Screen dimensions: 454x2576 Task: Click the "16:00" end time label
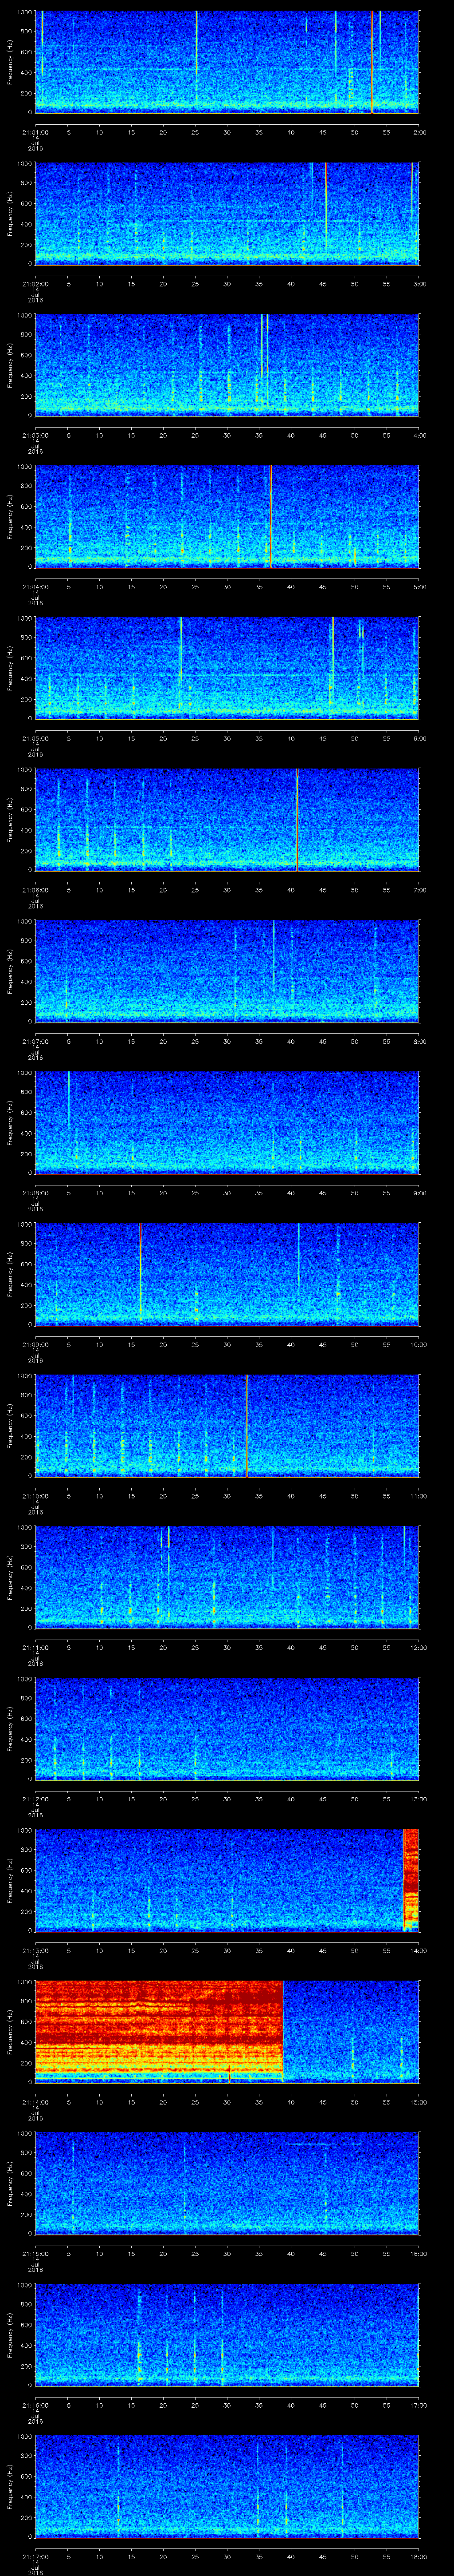(418, 2252)
